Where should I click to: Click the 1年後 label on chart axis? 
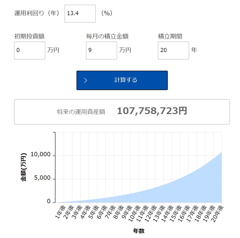pyautogui.click(x=61, y=212)
